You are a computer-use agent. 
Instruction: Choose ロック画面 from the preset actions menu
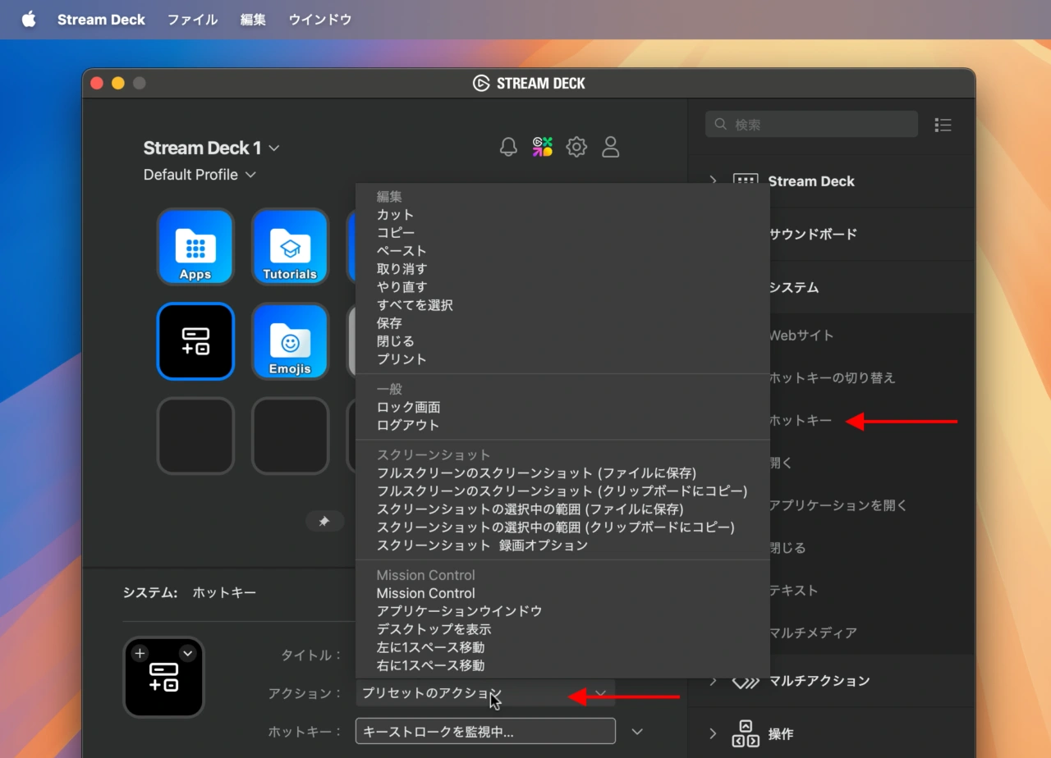tap(407, 407)
